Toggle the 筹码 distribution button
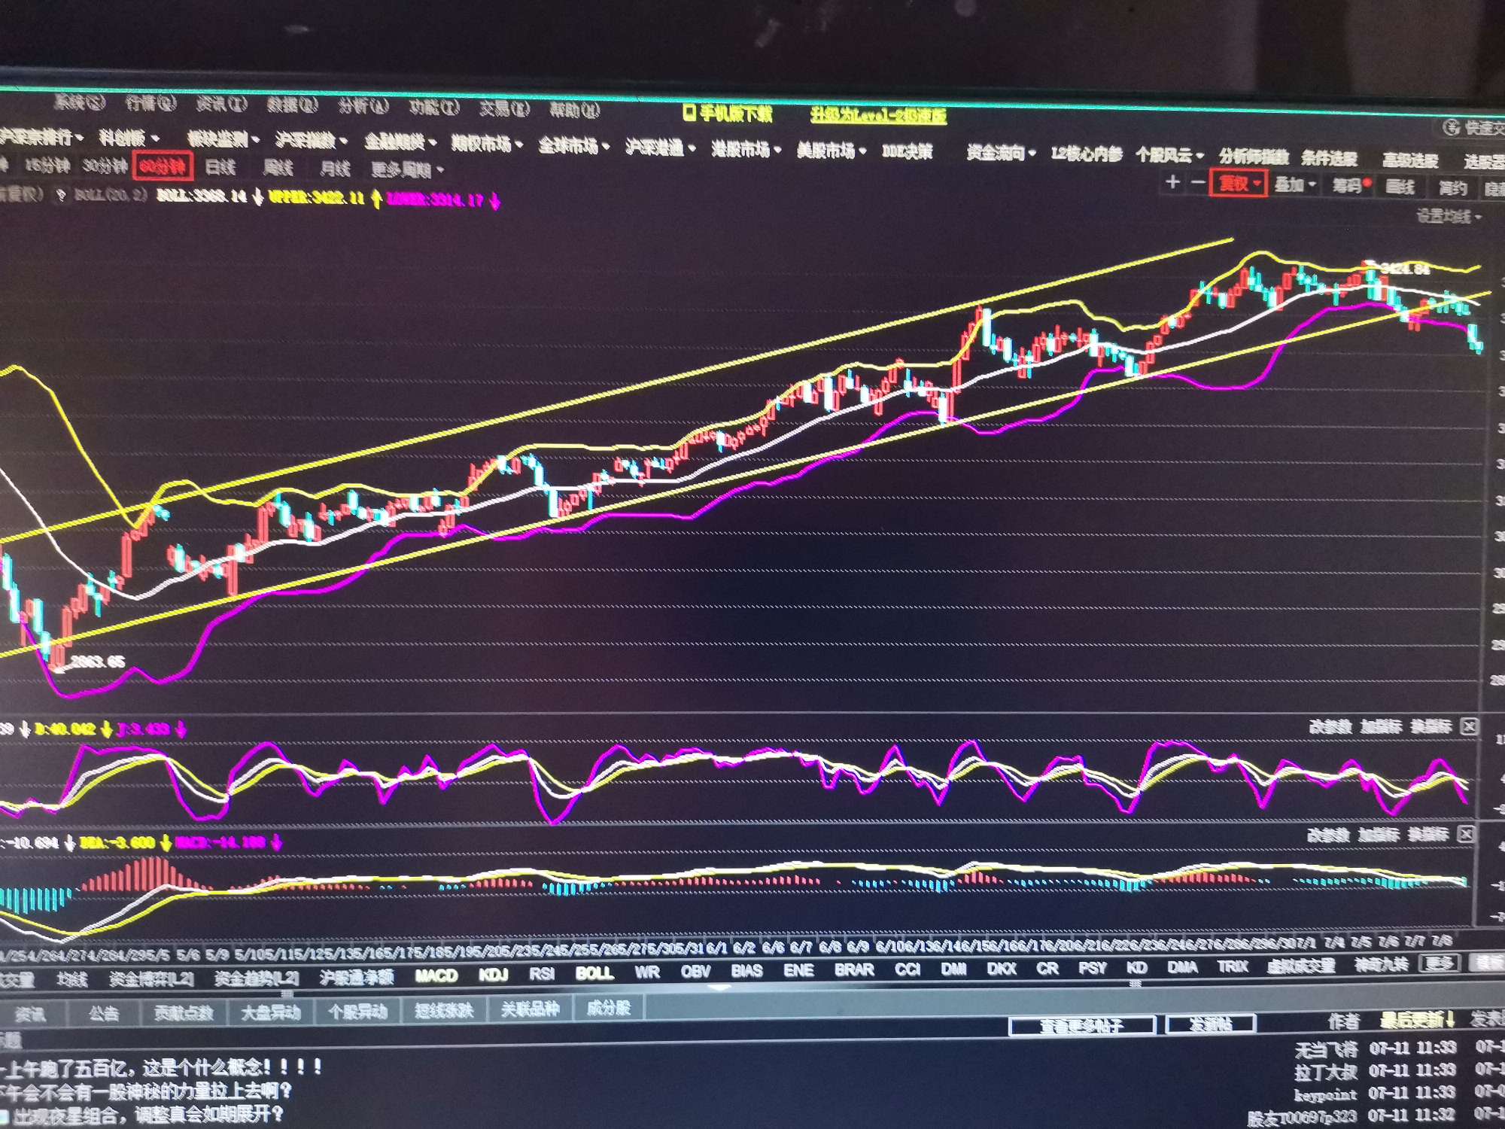This screenshot has width=1505, height=1129. 1351,186
